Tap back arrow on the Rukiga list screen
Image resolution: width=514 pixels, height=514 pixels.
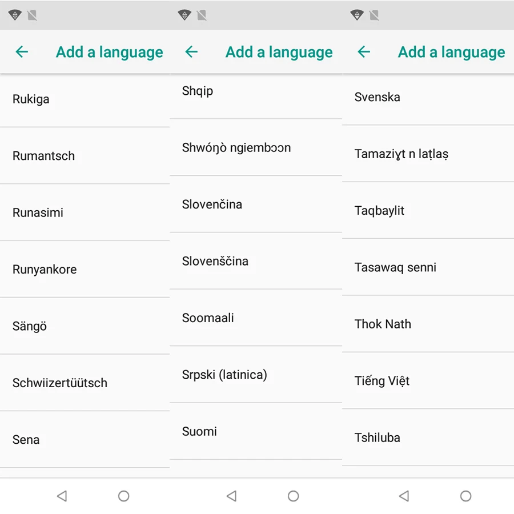pyautogui.click(x=22, y=52)
